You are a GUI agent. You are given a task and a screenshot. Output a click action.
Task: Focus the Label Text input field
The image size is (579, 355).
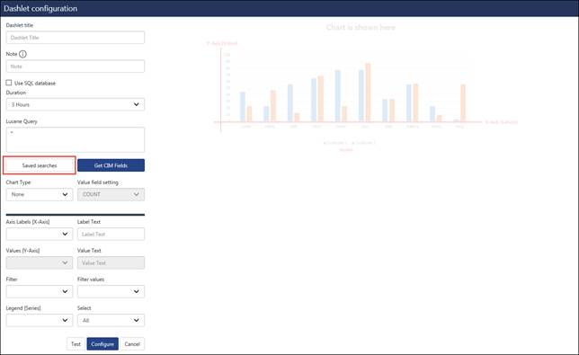[111, 234]
